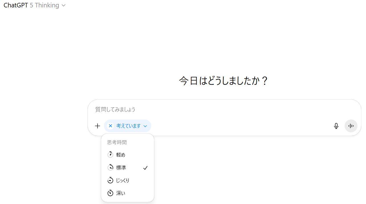Click the stopwatch icon beside 軽め
Image resolution: width=366 pixels, height=204 pixels.
110,154
